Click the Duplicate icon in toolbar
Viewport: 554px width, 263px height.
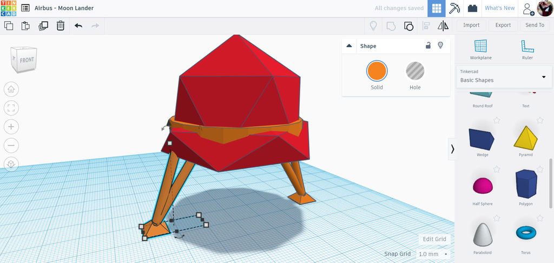click(x=43, y=25)
